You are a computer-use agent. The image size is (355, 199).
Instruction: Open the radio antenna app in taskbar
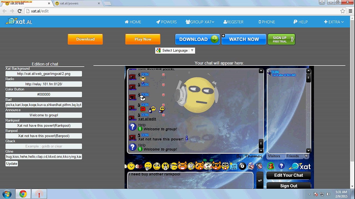click(39, 194)
